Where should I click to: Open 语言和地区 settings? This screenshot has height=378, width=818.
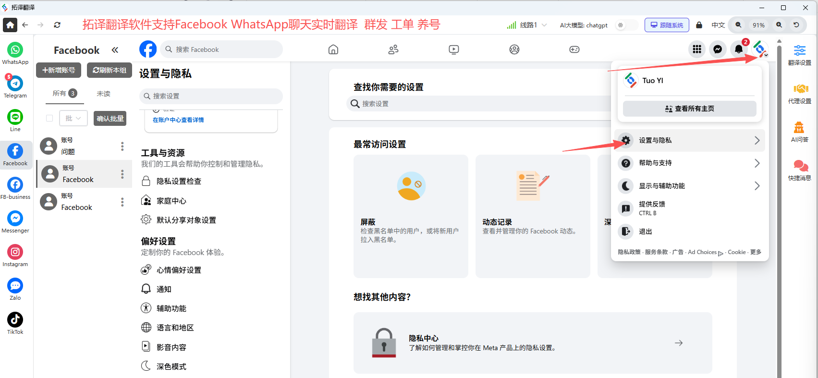tap(168, 328)
